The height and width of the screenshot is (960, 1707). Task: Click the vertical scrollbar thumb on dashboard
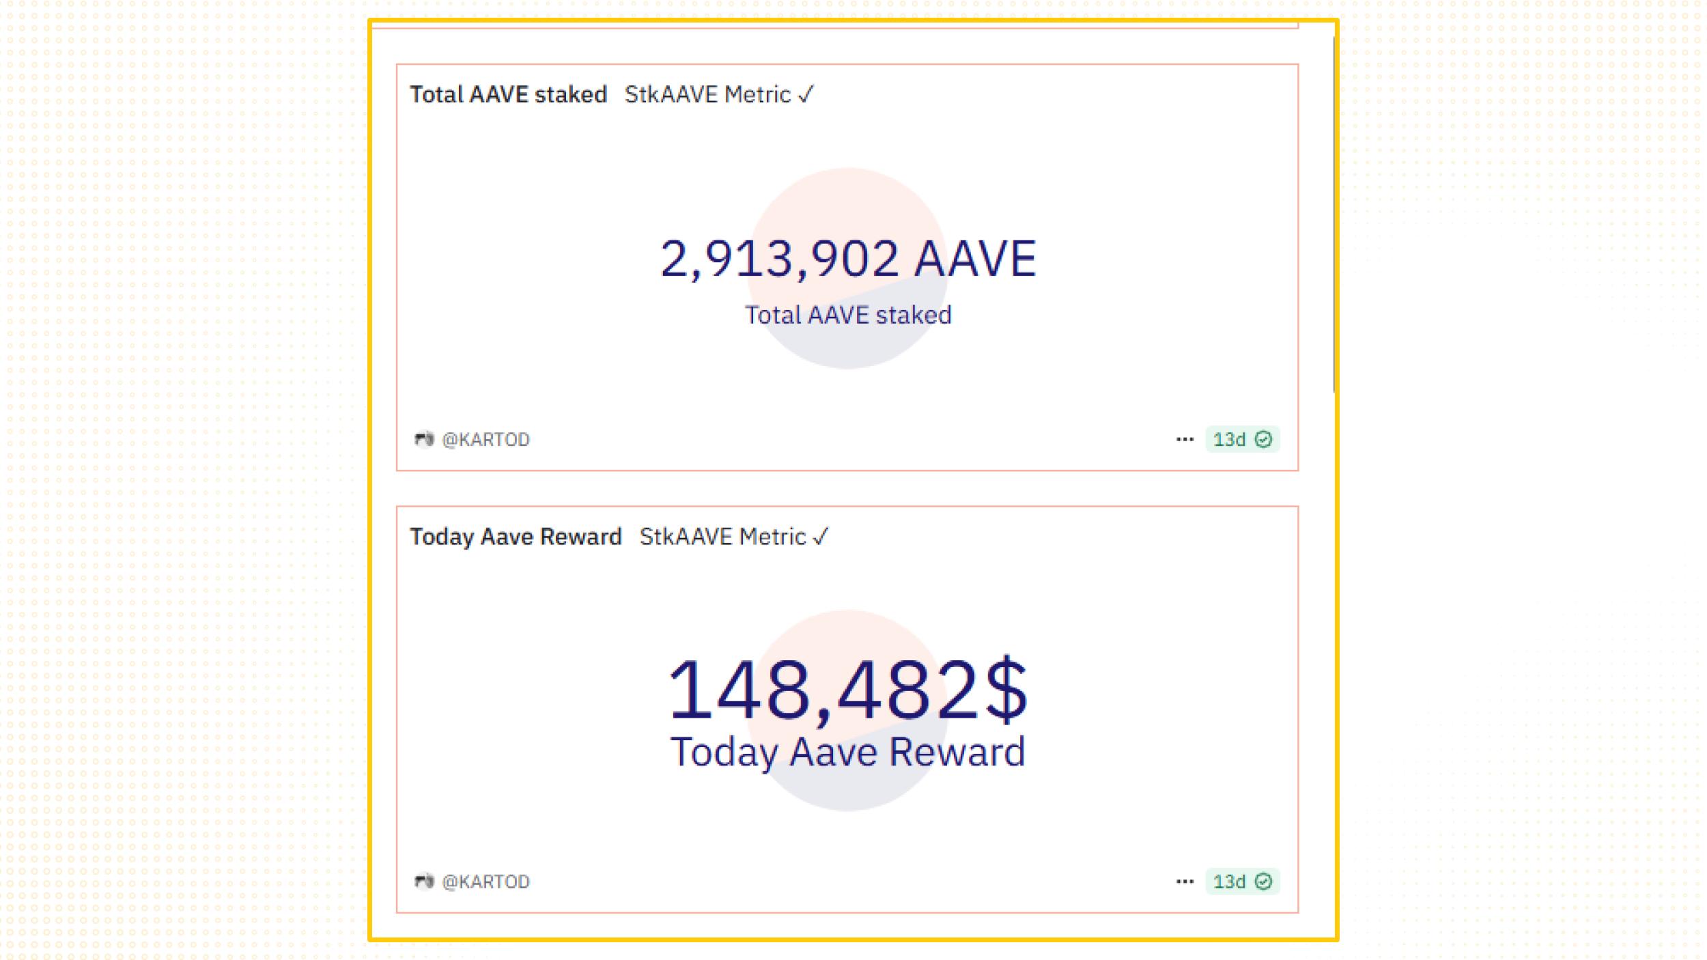(x=1334, y=214)
